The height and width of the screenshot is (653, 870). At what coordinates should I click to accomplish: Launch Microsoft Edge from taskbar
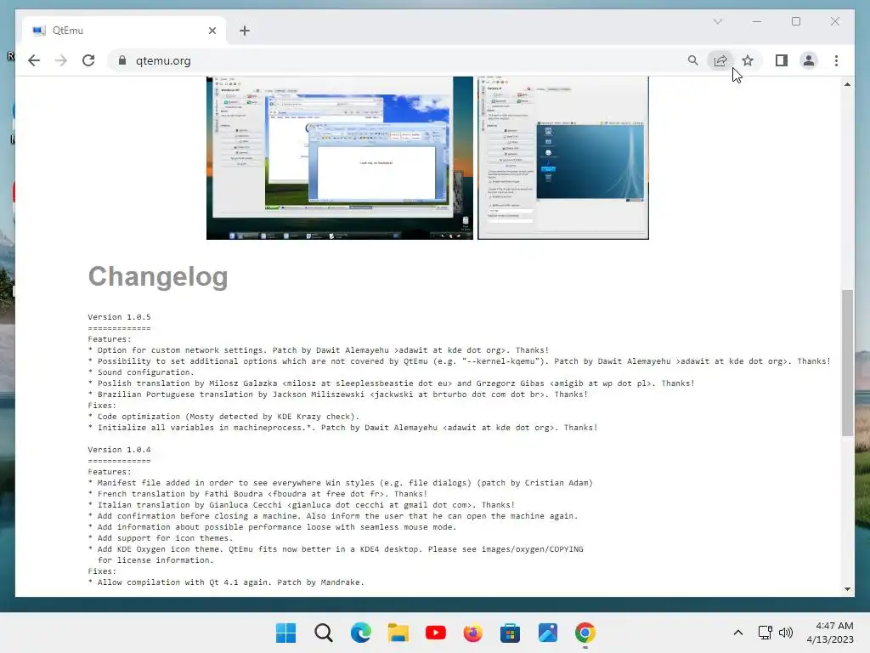point(360,633)
